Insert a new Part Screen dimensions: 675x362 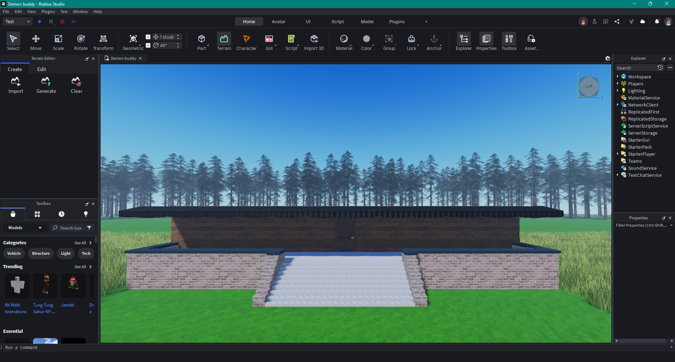pyautogui.click(x=201, y=42)
